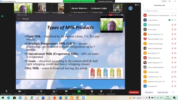Image resolution: width=178 pixels, height=100 pixels.
Task: Open Telegram from the taskbar
Action: click(x=66, y=97)
